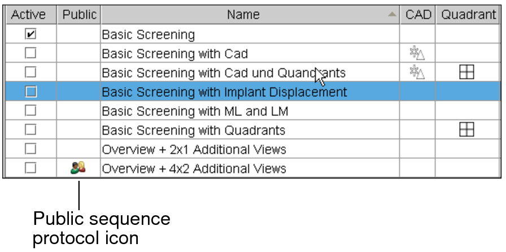
Task: Click the CAD column header
Action: [418, 15]
